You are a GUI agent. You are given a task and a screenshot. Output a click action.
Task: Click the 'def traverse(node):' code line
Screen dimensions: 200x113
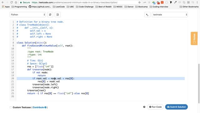40,69
